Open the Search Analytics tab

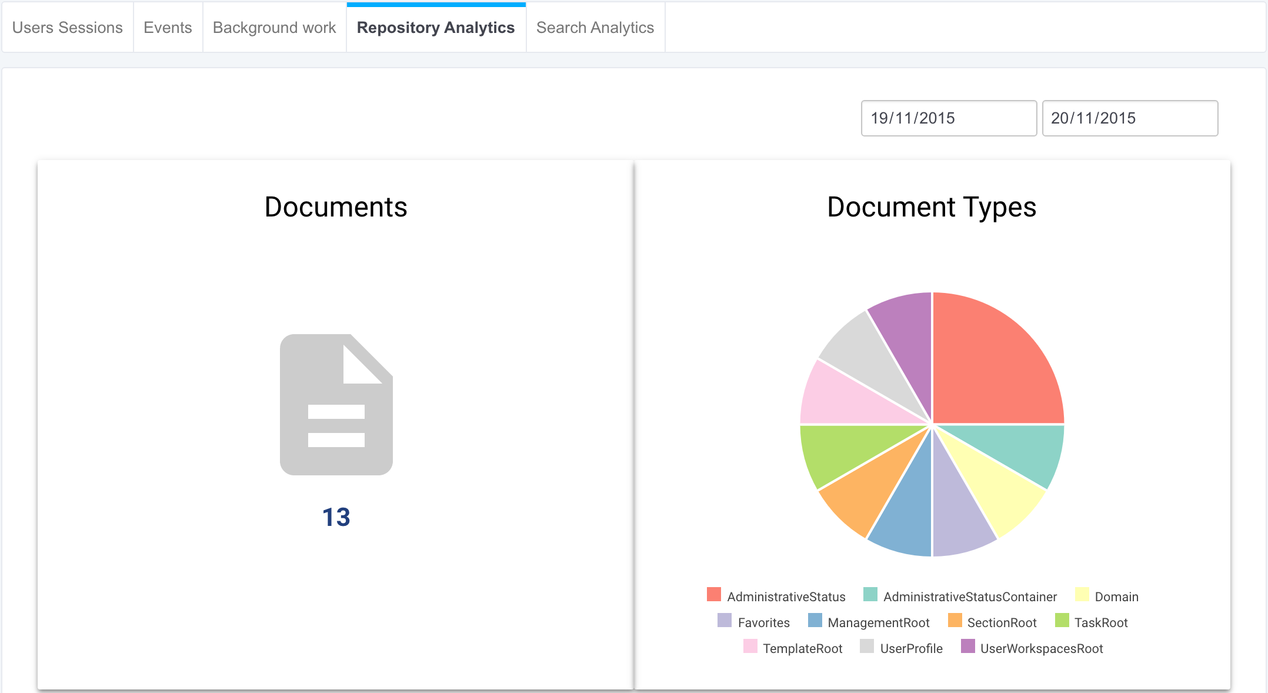click(x=595, y=28)
